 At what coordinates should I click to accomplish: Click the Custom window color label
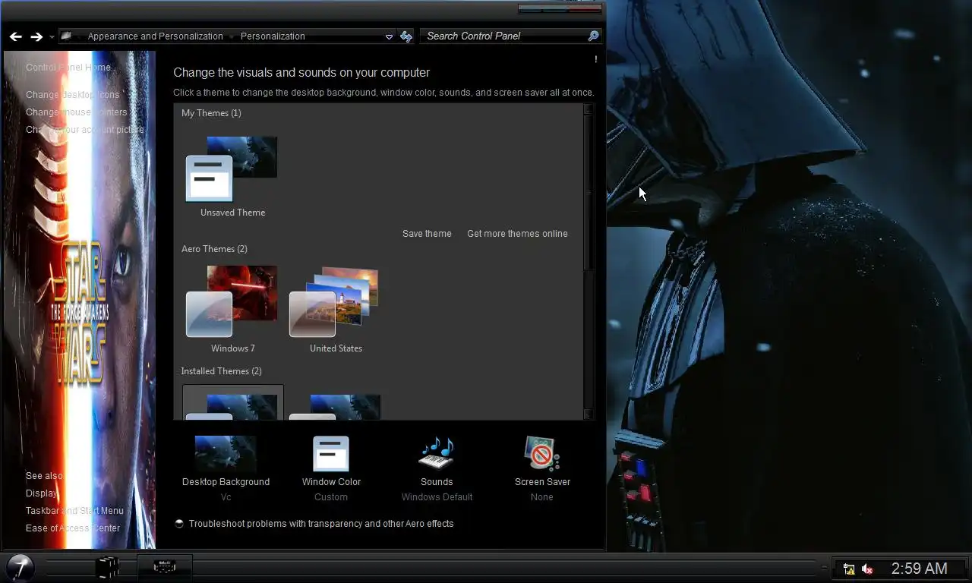(331, 497)
